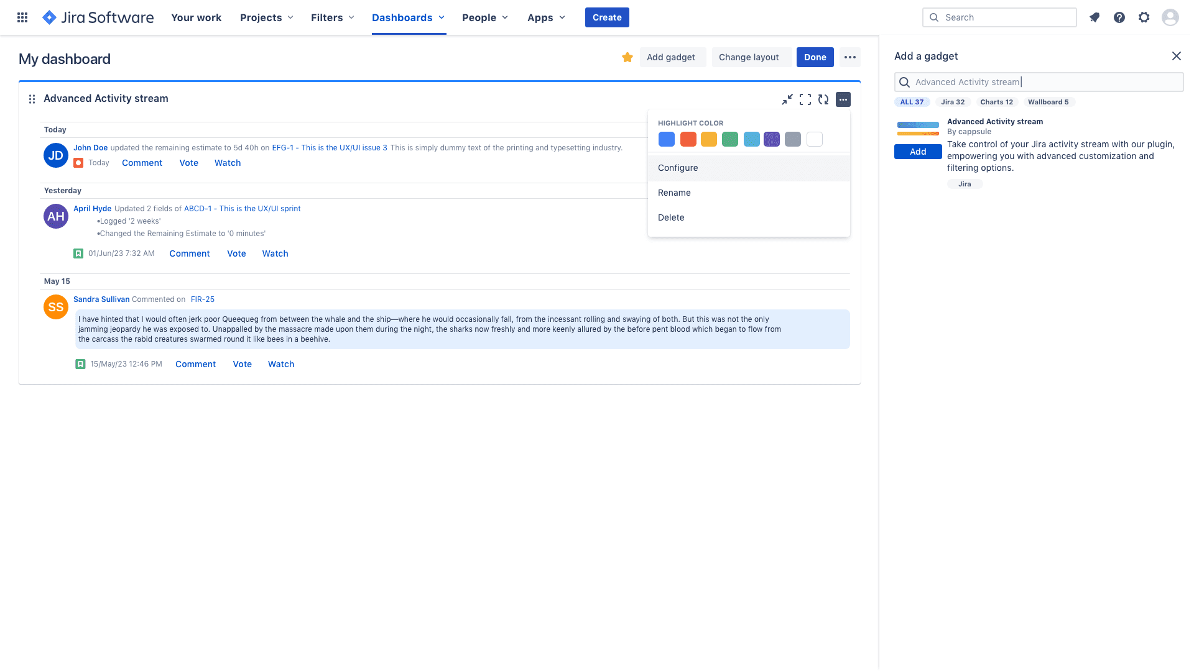Refresh the Advanced Activity stream gadget
1194x671 pixels.
[823, 99]
